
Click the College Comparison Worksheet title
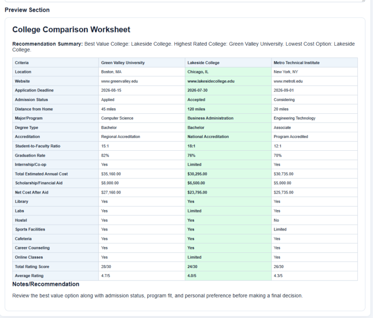pyautogui.click(x=71, y=30)
